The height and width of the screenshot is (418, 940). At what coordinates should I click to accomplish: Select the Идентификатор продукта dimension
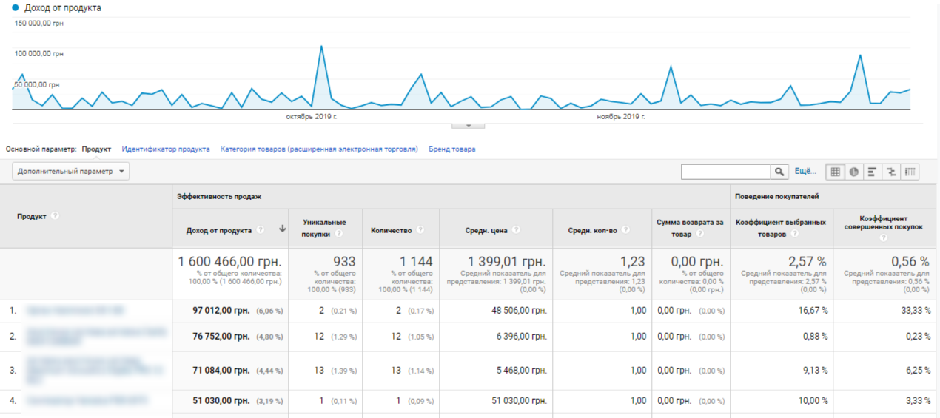tap(166, 149)
